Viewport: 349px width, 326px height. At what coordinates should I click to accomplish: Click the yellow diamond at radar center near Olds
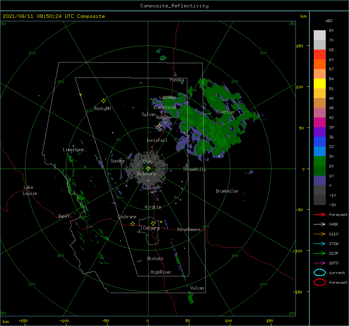148,169
